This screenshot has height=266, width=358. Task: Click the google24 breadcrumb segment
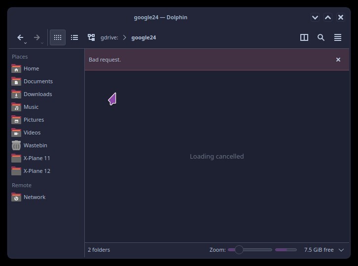coord(143,37)
